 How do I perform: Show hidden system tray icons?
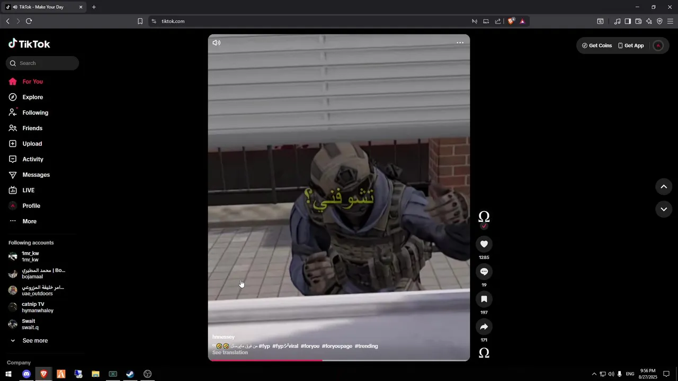(594, 374)
